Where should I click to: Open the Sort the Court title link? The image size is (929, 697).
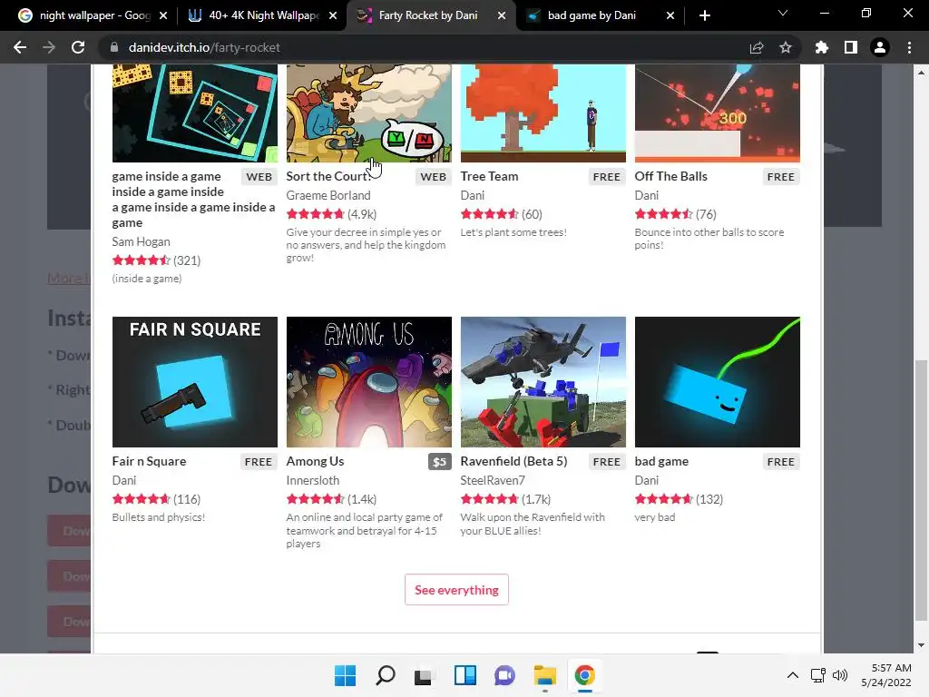328,176
